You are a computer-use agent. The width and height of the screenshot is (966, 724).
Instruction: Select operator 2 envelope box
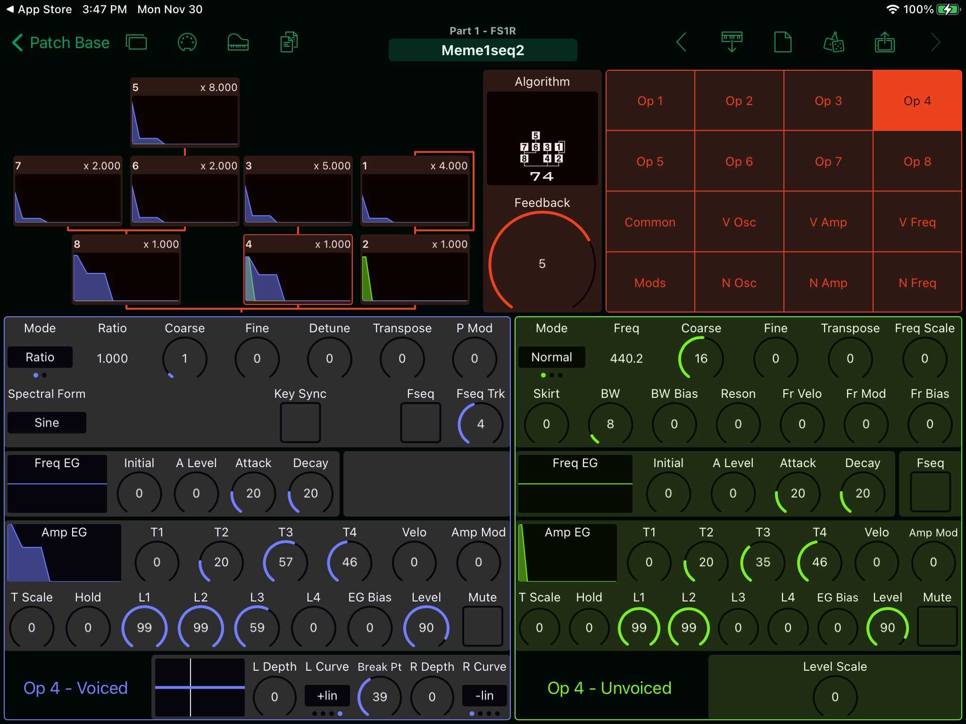coord(415,269)
